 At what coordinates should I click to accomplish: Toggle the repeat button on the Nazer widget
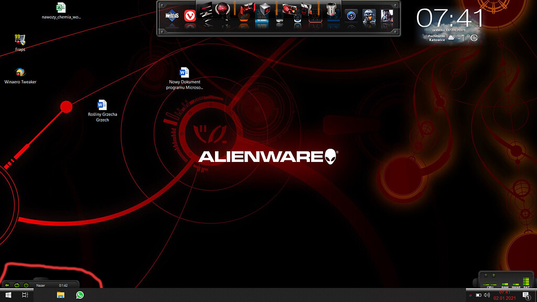pos(17,285)
